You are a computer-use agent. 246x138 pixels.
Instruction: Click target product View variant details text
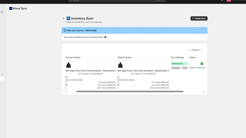126,80
